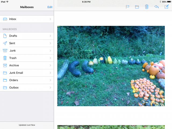This screenshot has height=129, width=172.
Task: Open the Junk mailbox label
Action: [13, 51]
